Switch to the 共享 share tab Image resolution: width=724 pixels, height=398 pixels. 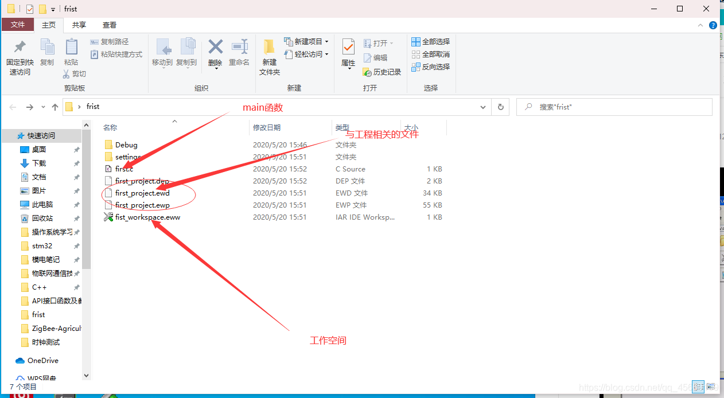pos(79,25)
